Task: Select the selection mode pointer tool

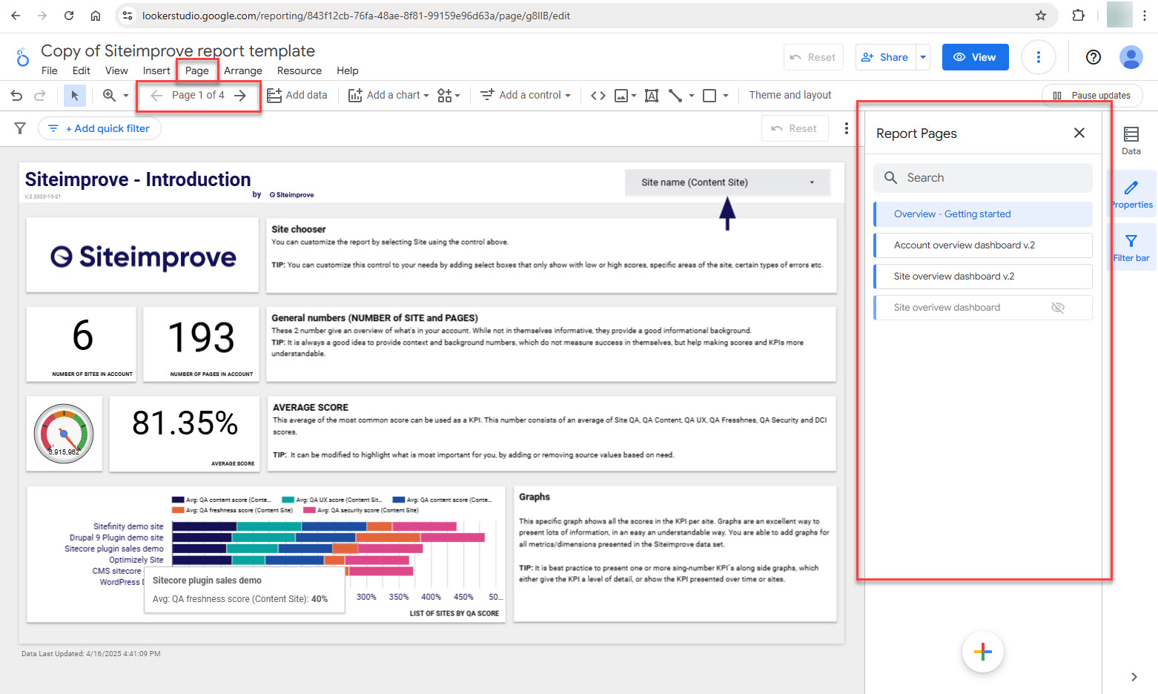Action: 74,95
